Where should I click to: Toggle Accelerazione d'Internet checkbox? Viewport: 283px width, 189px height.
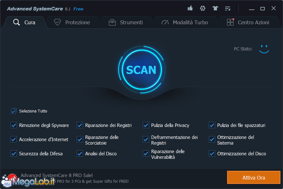click(x=14, y=140)
